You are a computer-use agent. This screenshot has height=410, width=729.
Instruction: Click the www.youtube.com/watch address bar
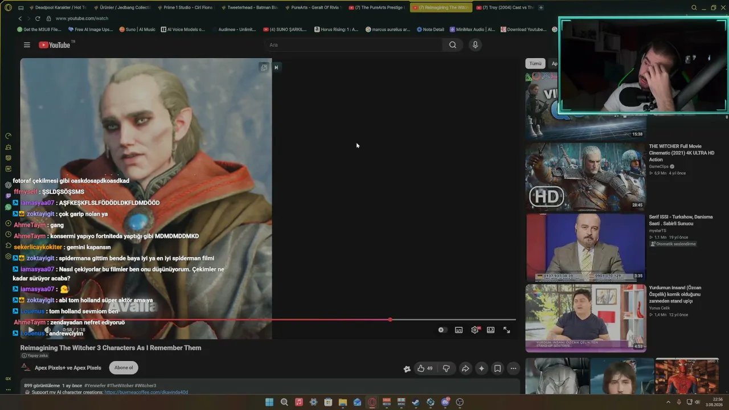(82, 18)
